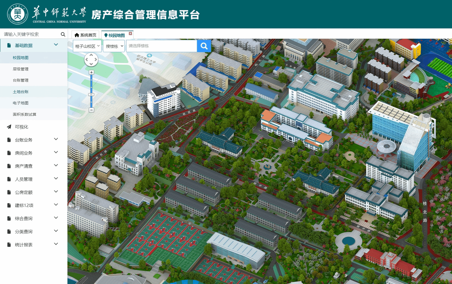This screenshot has width=452, height=284.
Task: Click the sidebar keyword search icon
Action: pos(63,34)
